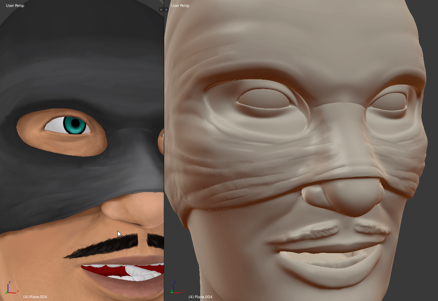Click the circular brush cursor under the nose

coord(116,231)
